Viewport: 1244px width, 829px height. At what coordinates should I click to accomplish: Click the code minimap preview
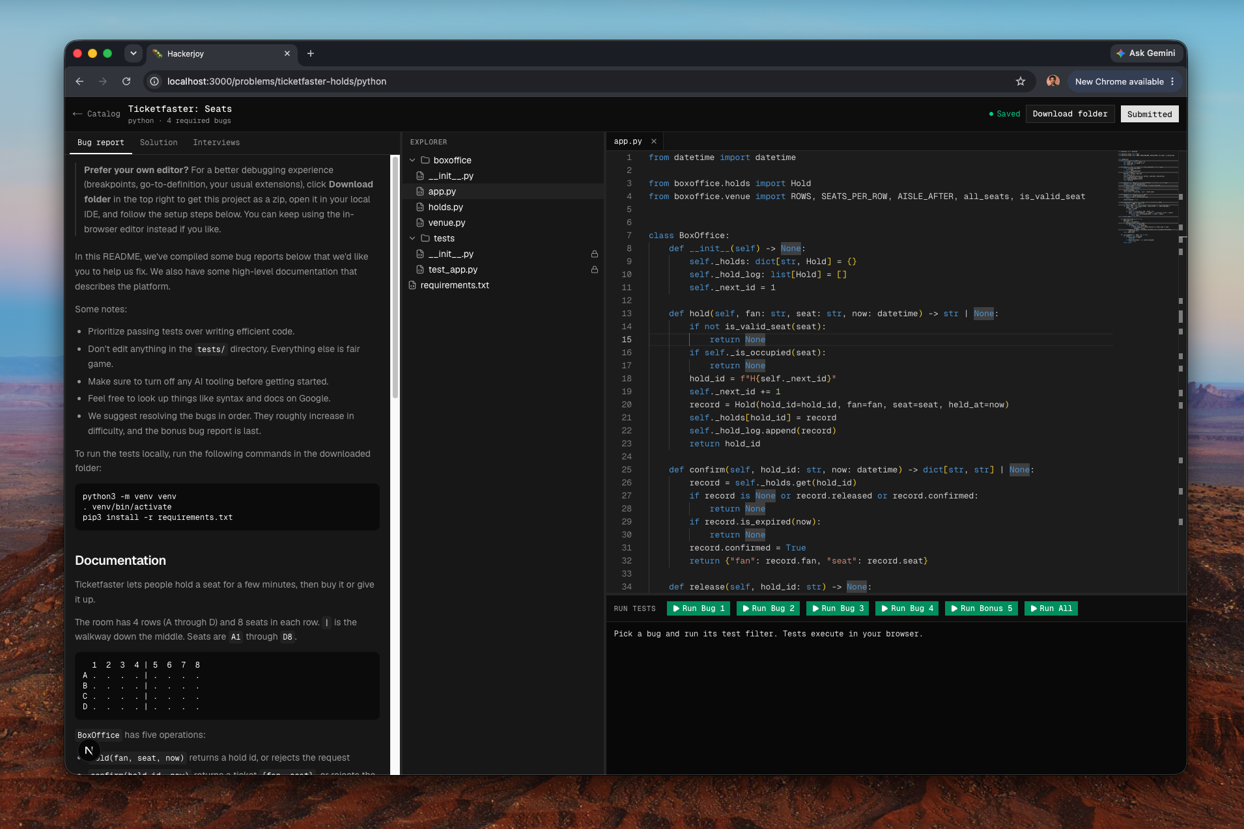coord(1148,198)
